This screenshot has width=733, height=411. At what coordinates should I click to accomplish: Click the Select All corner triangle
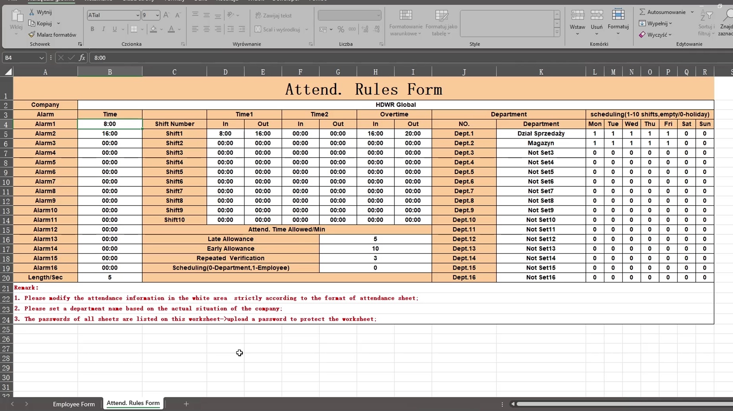click(x=8, y=72)
